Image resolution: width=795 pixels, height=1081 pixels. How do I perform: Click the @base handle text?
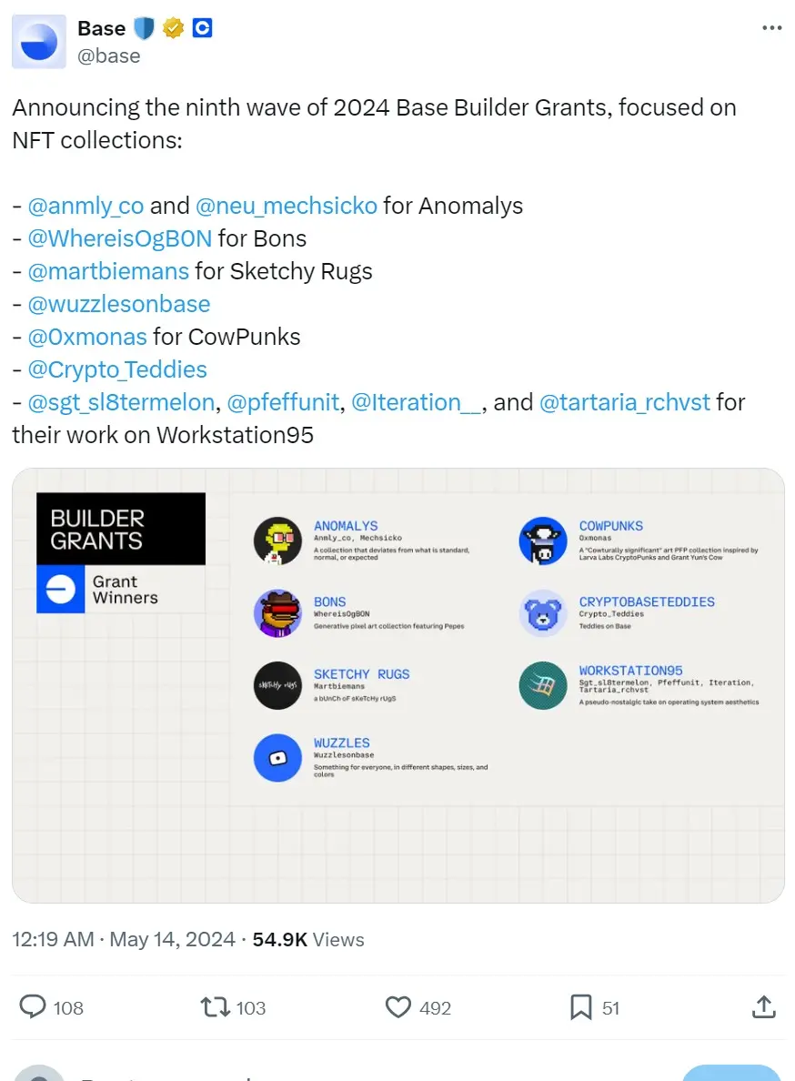pos(109,56)
